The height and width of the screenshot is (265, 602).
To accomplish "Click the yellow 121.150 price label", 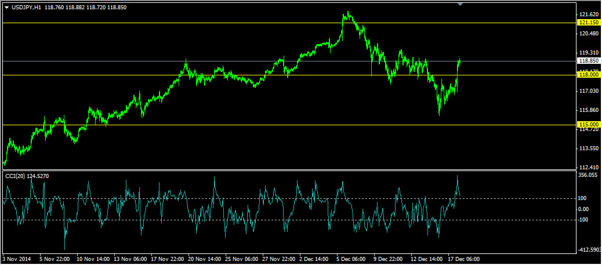I will [589, 23].
